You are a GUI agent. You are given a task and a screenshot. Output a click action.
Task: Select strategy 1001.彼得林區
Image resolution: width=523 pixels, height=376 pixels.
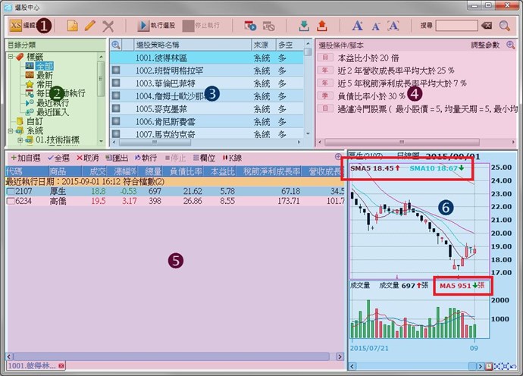[x=207, y=58]
